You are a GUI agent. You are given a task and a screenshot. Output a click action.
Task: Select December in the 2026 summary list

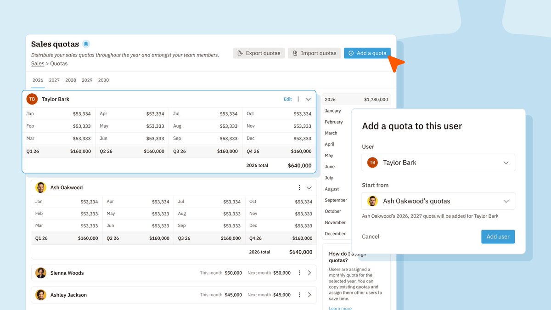335,234
